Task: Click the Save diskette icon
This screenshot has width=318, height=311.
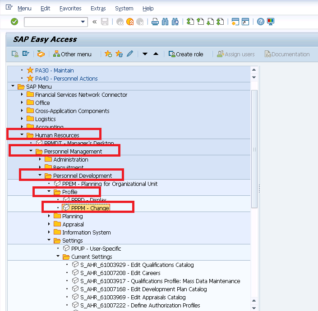Action: [105, 22]
